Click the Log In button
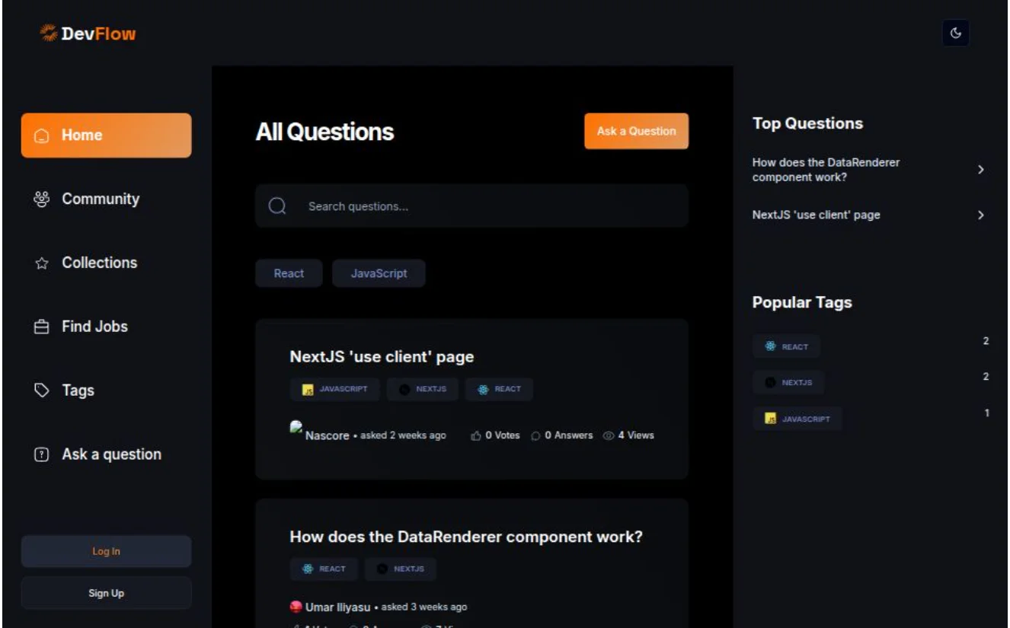This screenshot has height=628, width=1010. tap(106, 551)
